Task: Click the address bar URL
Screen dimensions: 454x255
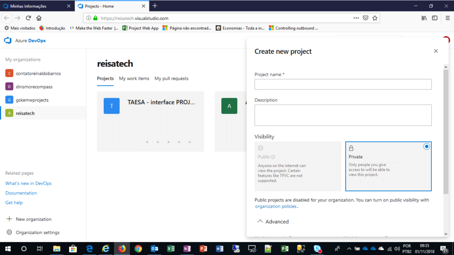Action: 135,18
